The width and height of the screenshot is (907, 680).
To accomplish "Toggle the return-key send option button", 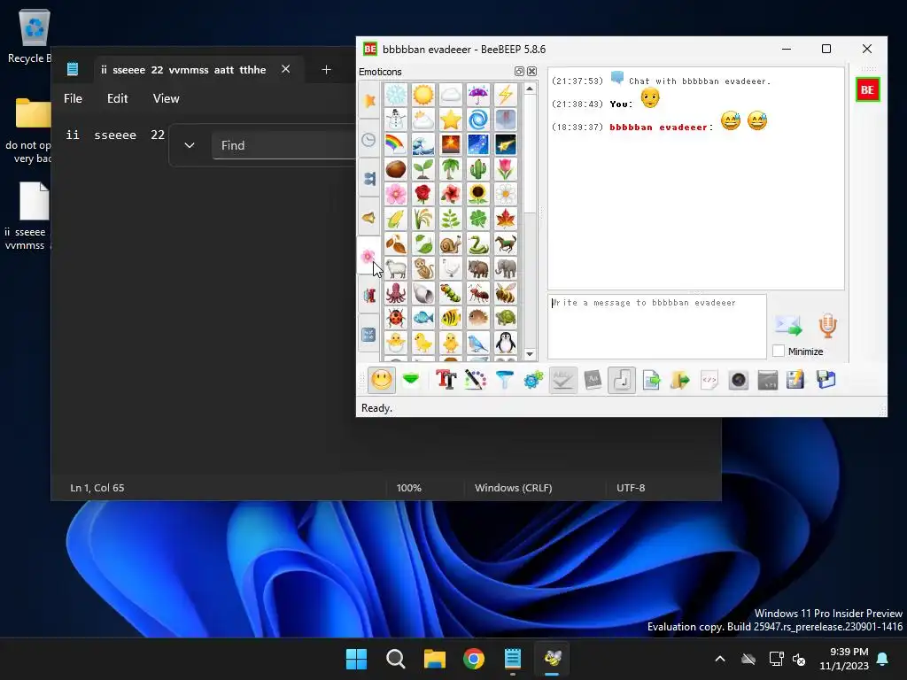I will coord(622,380).
